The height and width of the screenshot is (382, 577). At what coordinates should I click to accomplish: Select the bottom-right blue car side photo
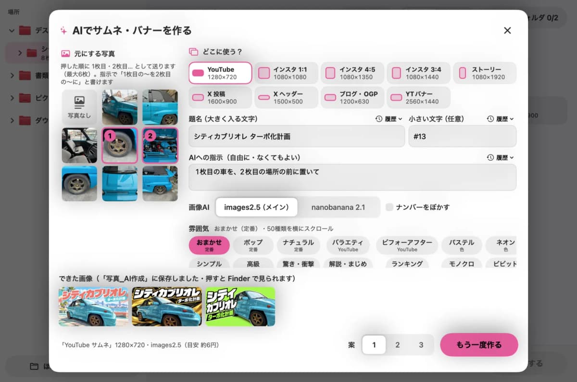(x=160, y=183)
